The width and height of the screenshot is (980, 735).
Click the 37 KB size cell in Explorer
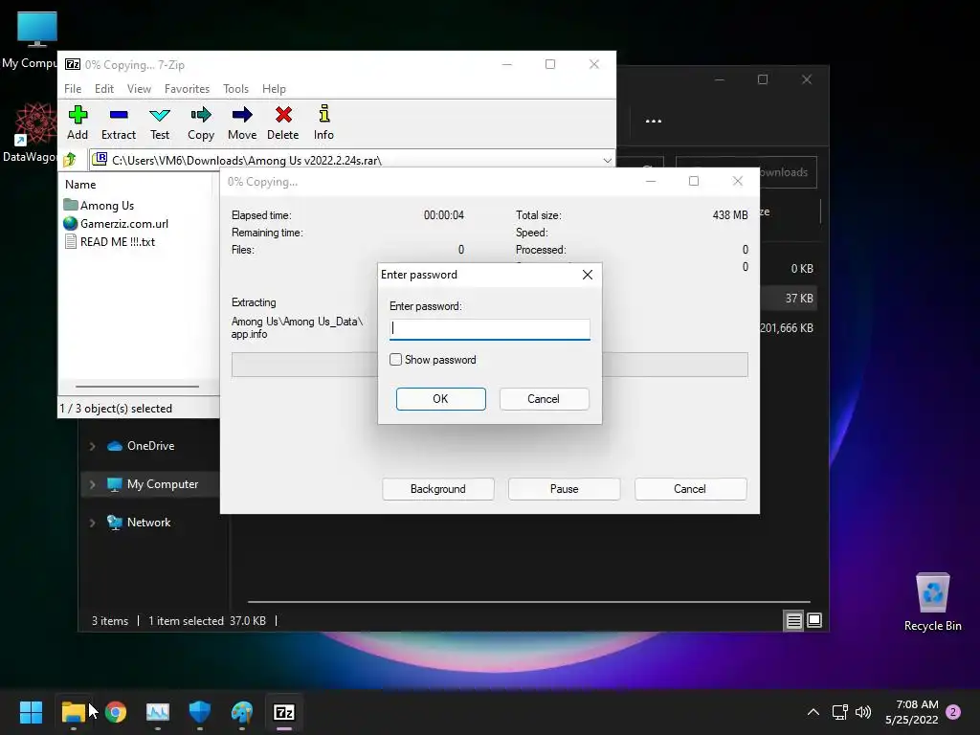coord(799,299)
